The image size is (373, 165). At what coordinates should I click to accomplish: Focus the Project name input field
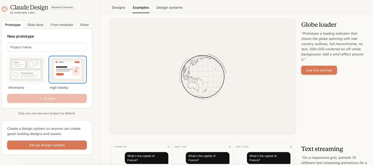47,47
